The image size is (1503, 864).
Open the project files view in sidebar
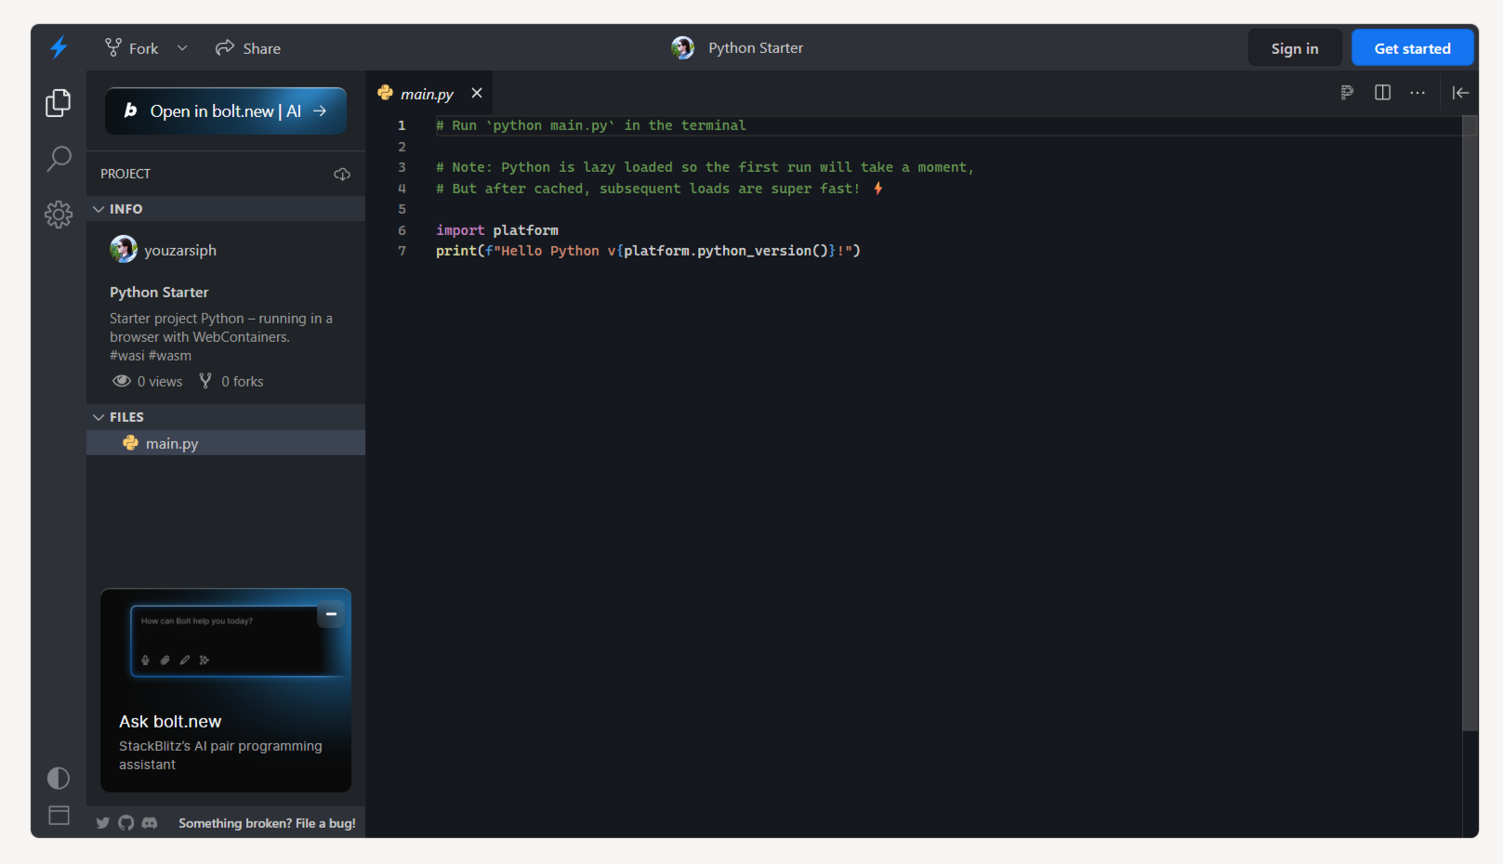point(59,102)
